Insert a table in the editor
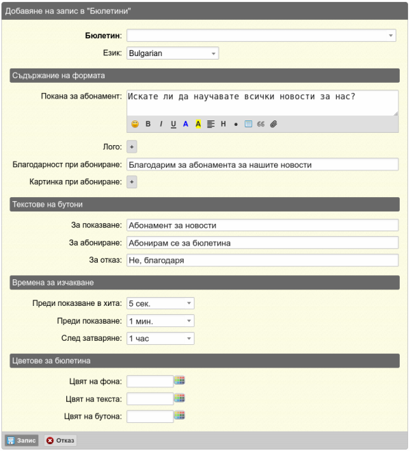 click(x=248, y=124)
